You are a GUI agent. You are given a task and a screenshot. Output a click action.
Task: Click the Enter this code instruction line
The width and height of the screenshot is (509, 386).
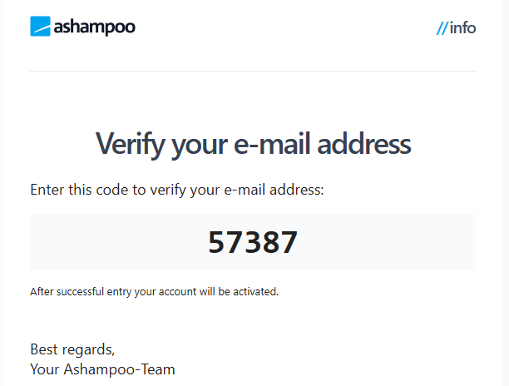pos(177,190)
